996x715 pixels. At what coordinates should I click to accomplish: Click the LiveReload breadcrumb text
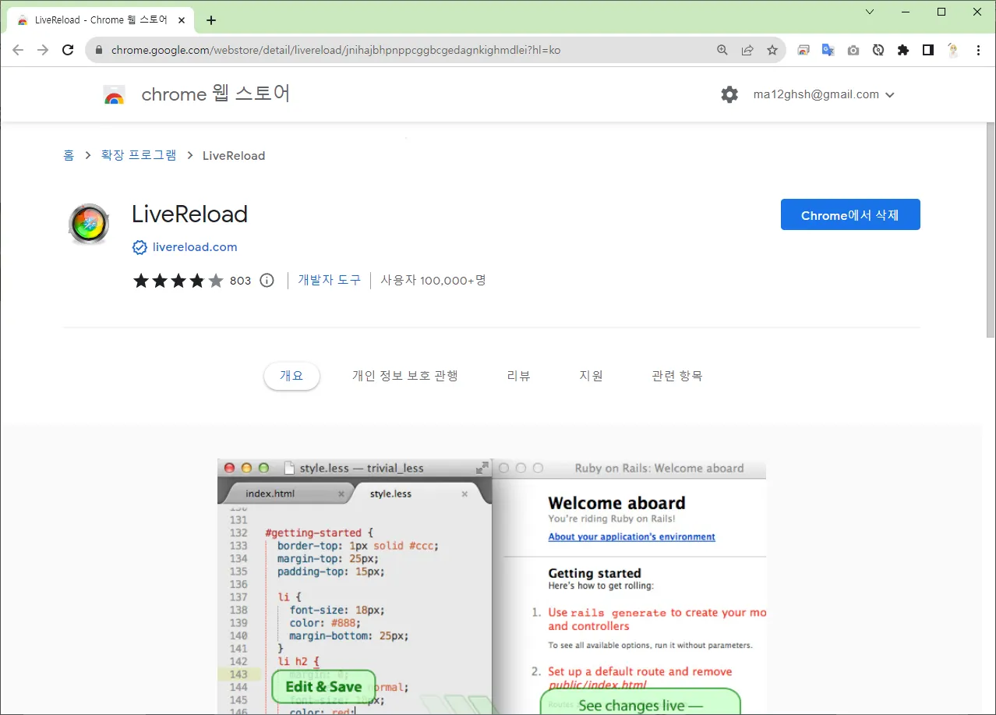pyautogui.click(x=234, y=155)
